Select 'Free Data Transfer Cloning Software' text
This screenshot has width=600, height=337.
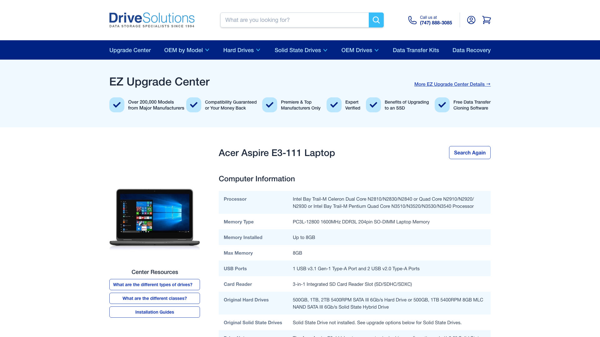[x=472, y=105]
